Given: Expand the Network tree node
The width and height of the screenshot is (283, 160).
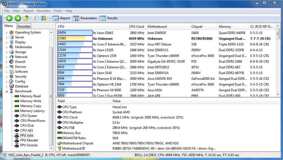Looking at the screenshot, I should (x=7, y=57).
